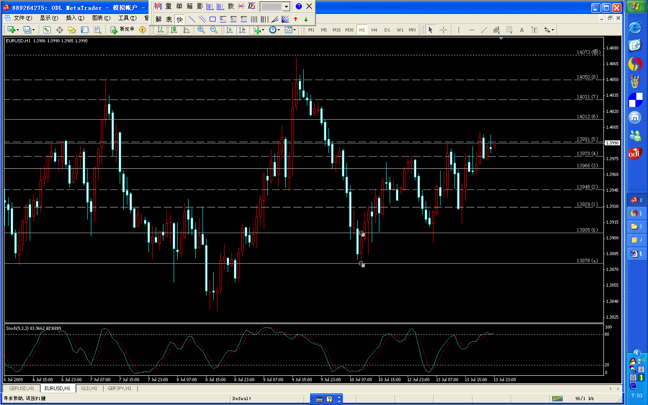
Task: Switch to the GBPJPY,H1 chart tab
Action: point(120,388)
